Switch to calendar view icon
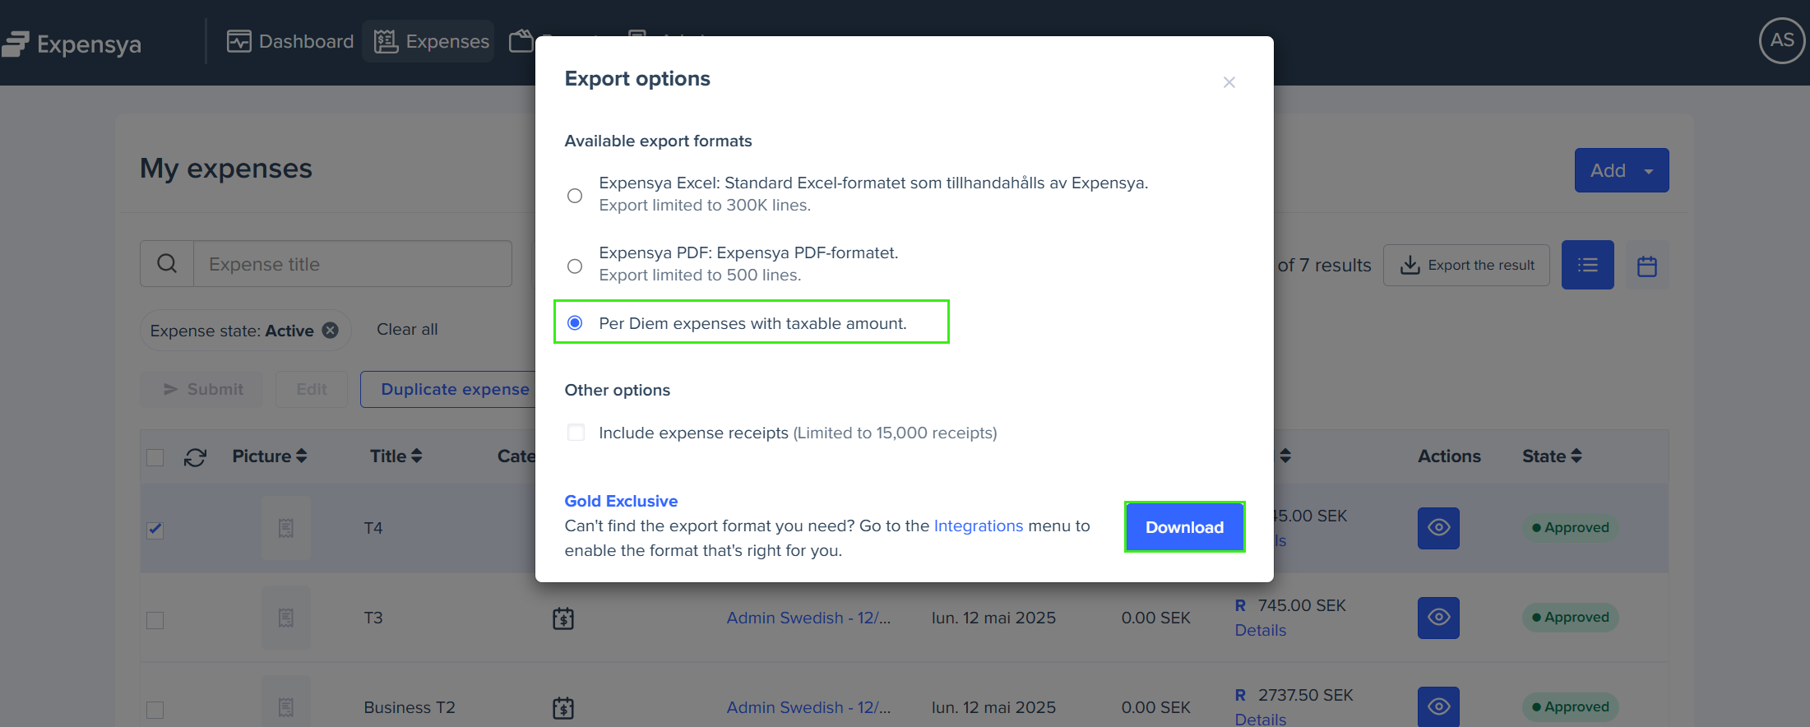 1646,266
